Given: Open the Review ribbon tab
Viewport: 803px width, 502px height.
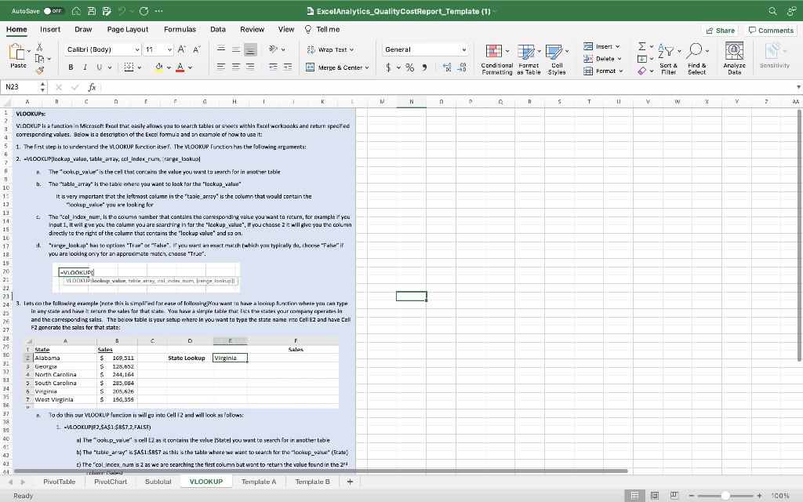Looking at the screenshot, I should coord(253,29).
